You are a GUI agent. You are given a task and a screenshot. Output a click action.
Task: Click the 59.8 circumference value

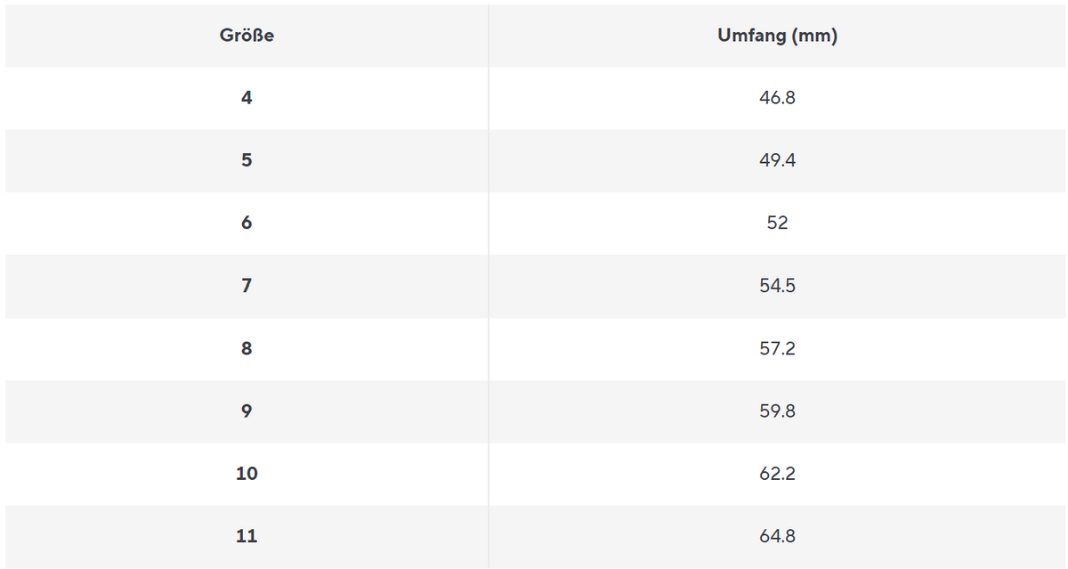pos(777,410)
